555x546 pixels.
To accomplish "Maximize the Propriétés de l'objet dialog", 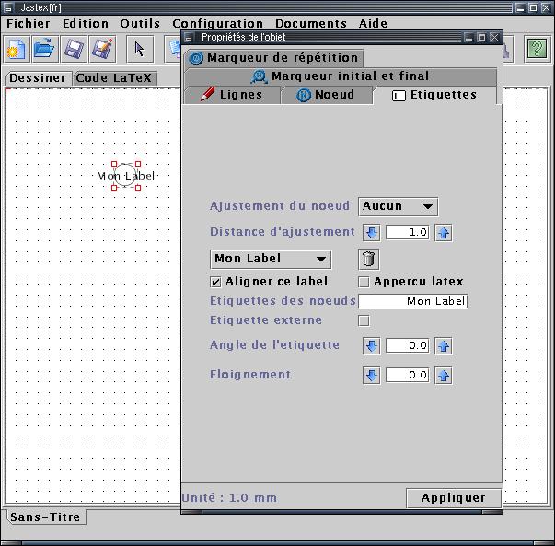I will point(481,37).
